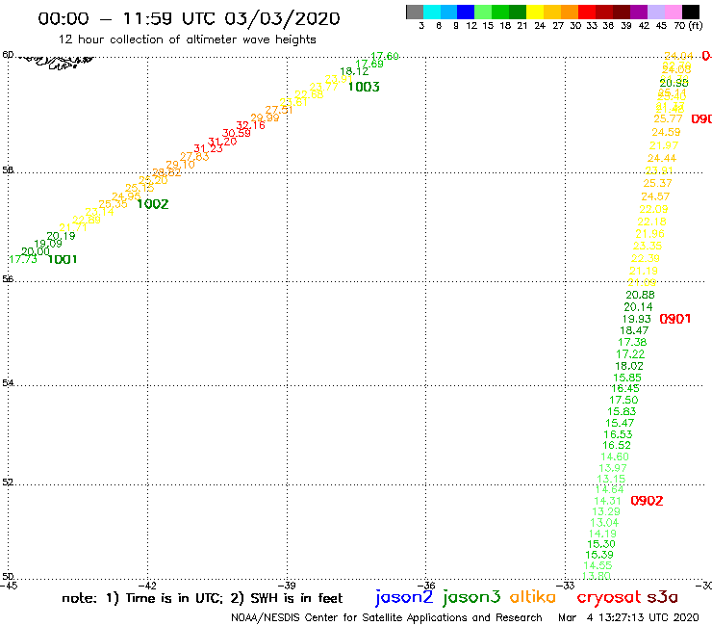Click the latitude axis label 52
Image resolution: width=712 pixels, height=626 pixels.
[8, 482]
